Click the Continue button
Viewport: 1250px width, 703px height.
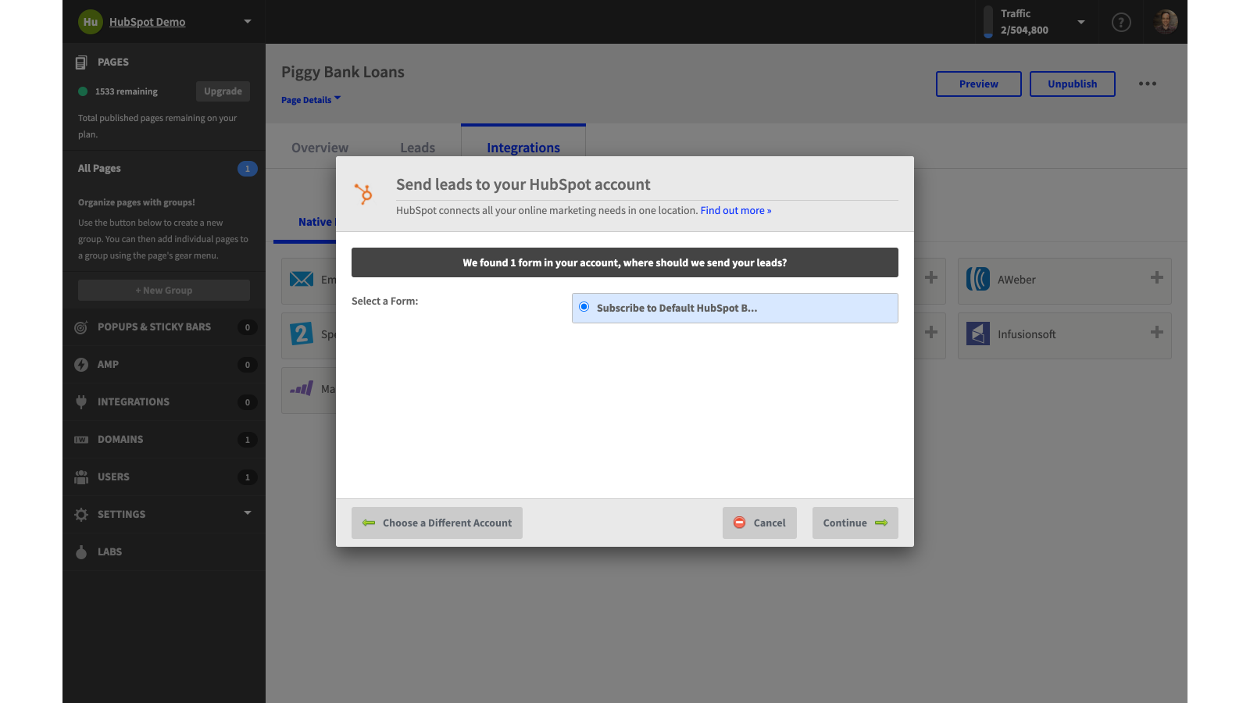(855, 523)
